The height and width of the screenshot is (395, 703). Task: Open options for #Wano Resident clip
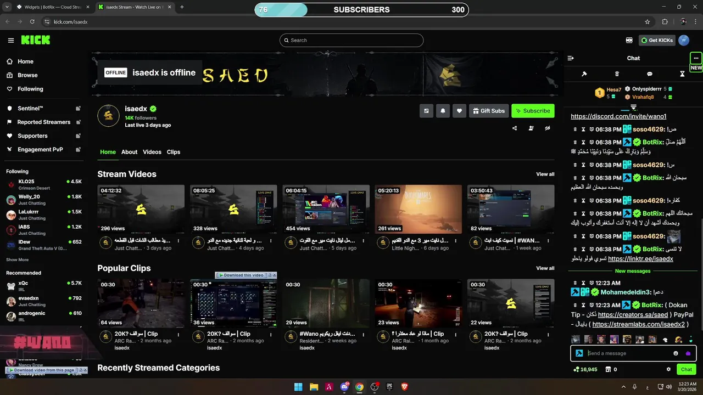(x=363, y=334)
